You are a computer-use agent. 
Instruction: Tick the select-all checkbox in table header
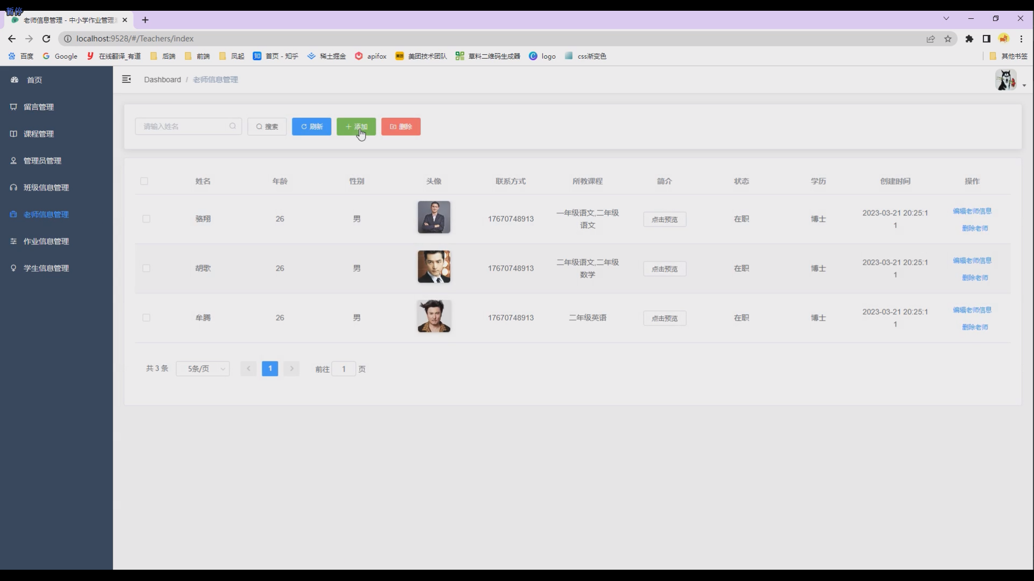(144, 181)
